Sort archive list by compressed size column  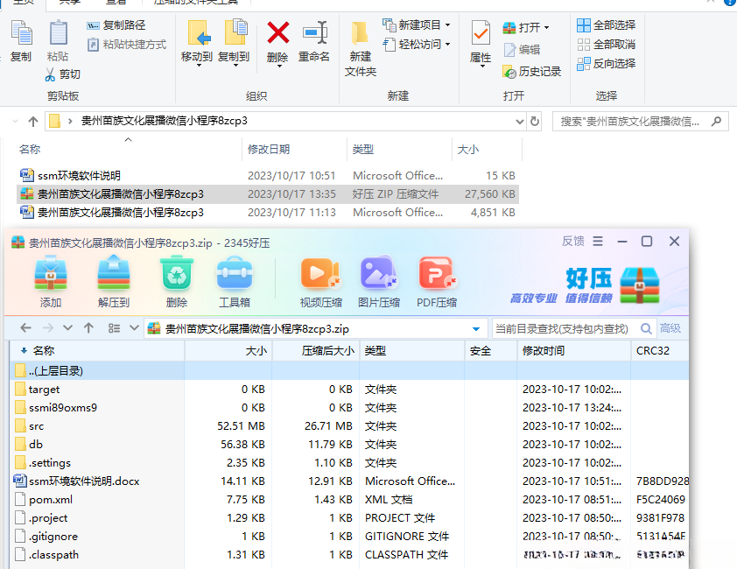316,351
